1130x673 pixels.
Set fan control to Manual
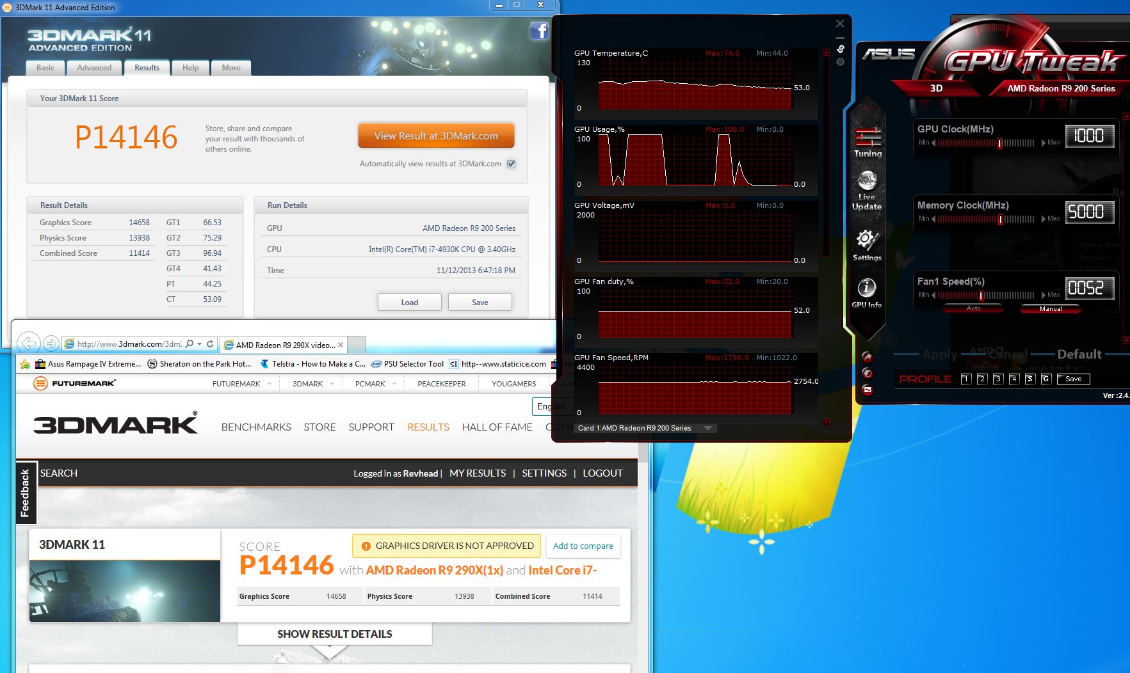click(x=1051, y=308)
